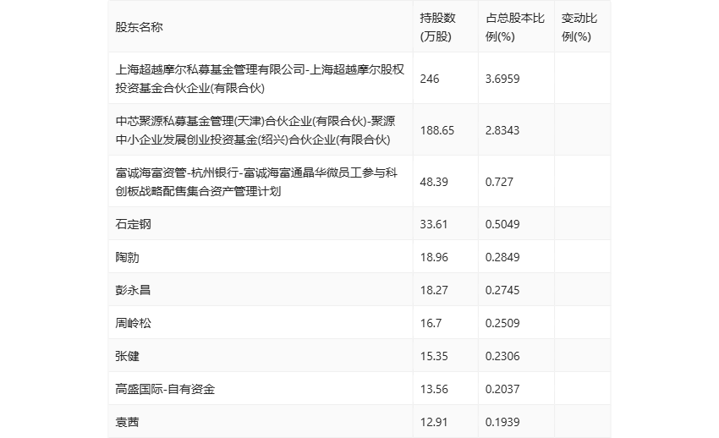Select the holding value 246
This screenshot has height=438, width=719.
point(430,79)
